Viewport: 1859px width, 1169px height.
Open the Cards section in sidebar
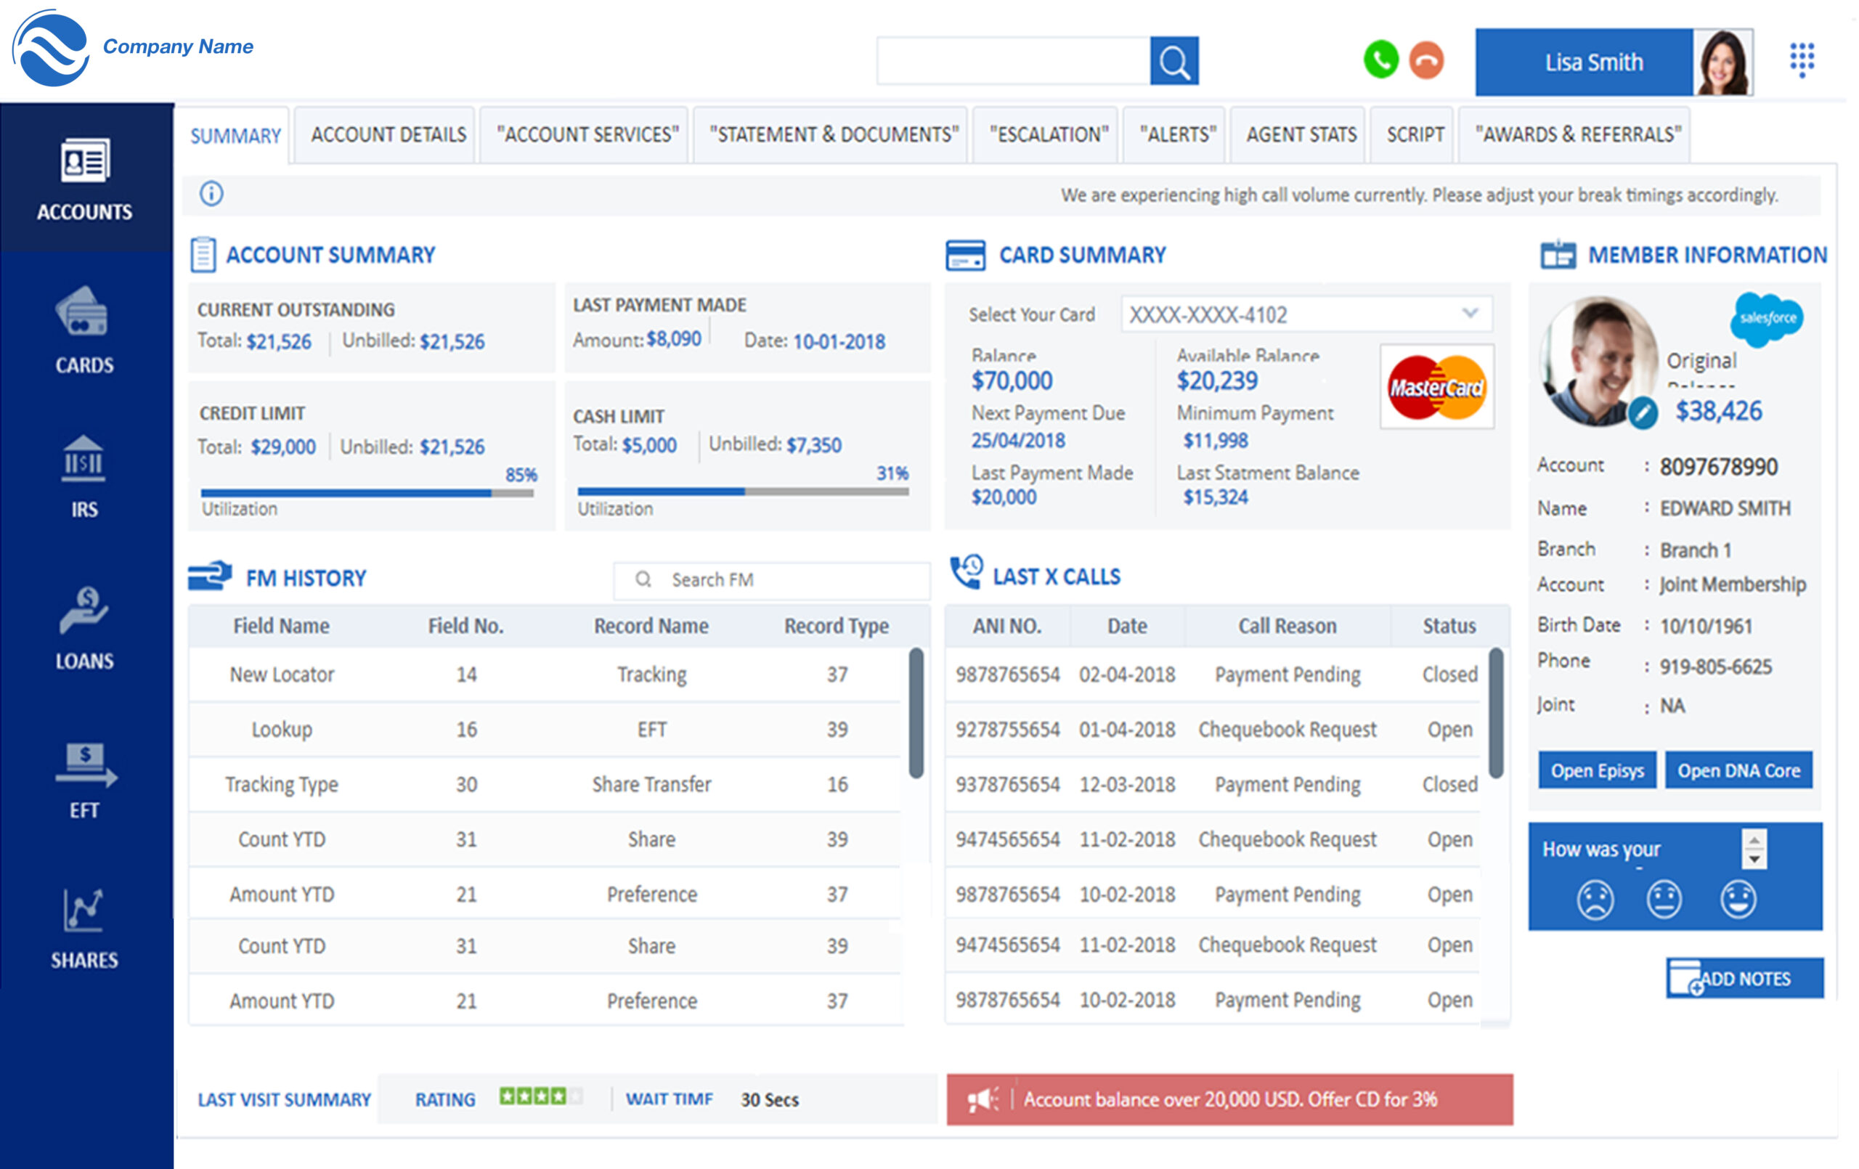[x=83, y=328]
